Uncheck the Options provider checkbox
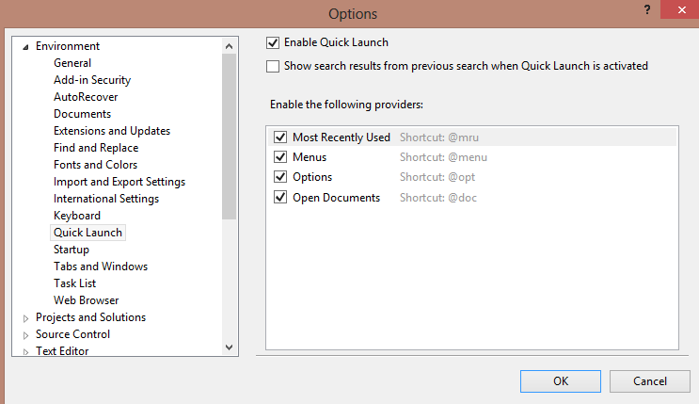This screenshot has width=699, height=404. coord(280,177)
